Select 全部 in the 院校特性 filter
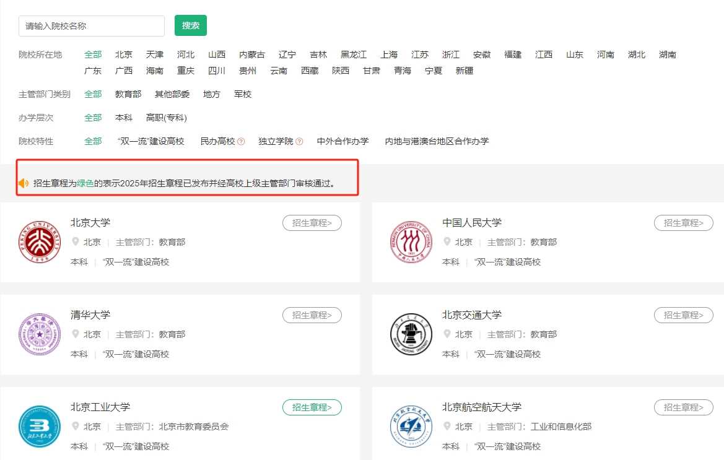Viewport: 724px width, 460px height. tap(93, 141)
